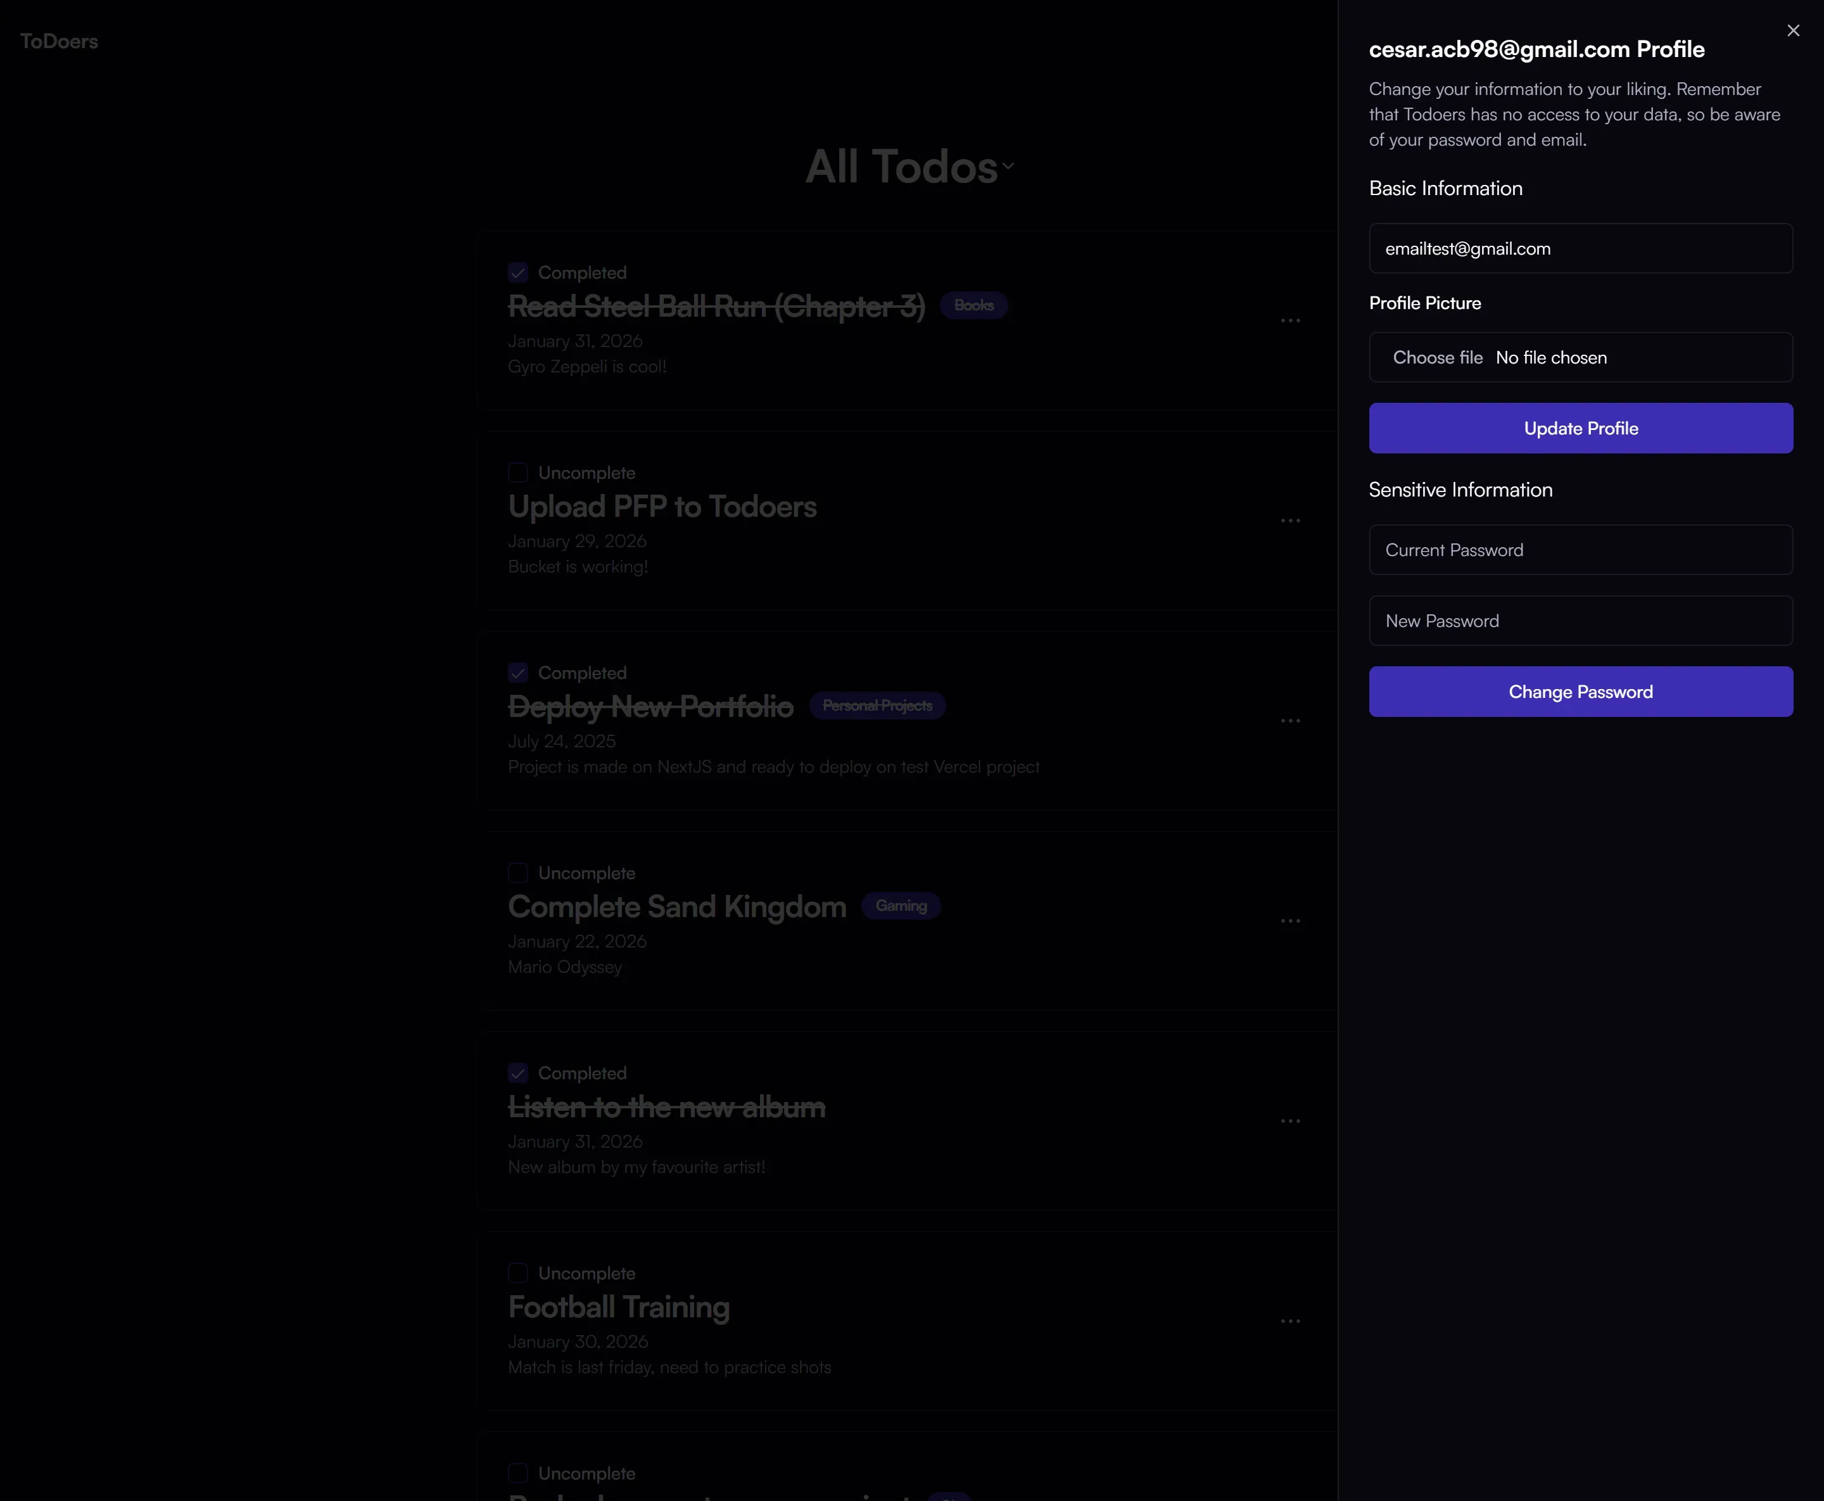Viewport: 1824px width, 1501px height.
Task: Open options menu for Football Training todo
Action: (1289, 1321)
